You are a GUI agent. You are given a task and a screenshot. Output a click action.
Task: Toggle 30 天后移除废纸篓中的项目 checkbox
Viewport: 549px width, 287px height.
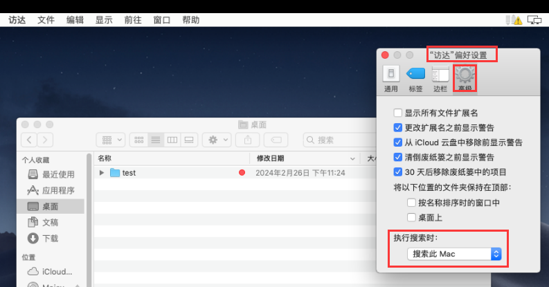(398, 172)
